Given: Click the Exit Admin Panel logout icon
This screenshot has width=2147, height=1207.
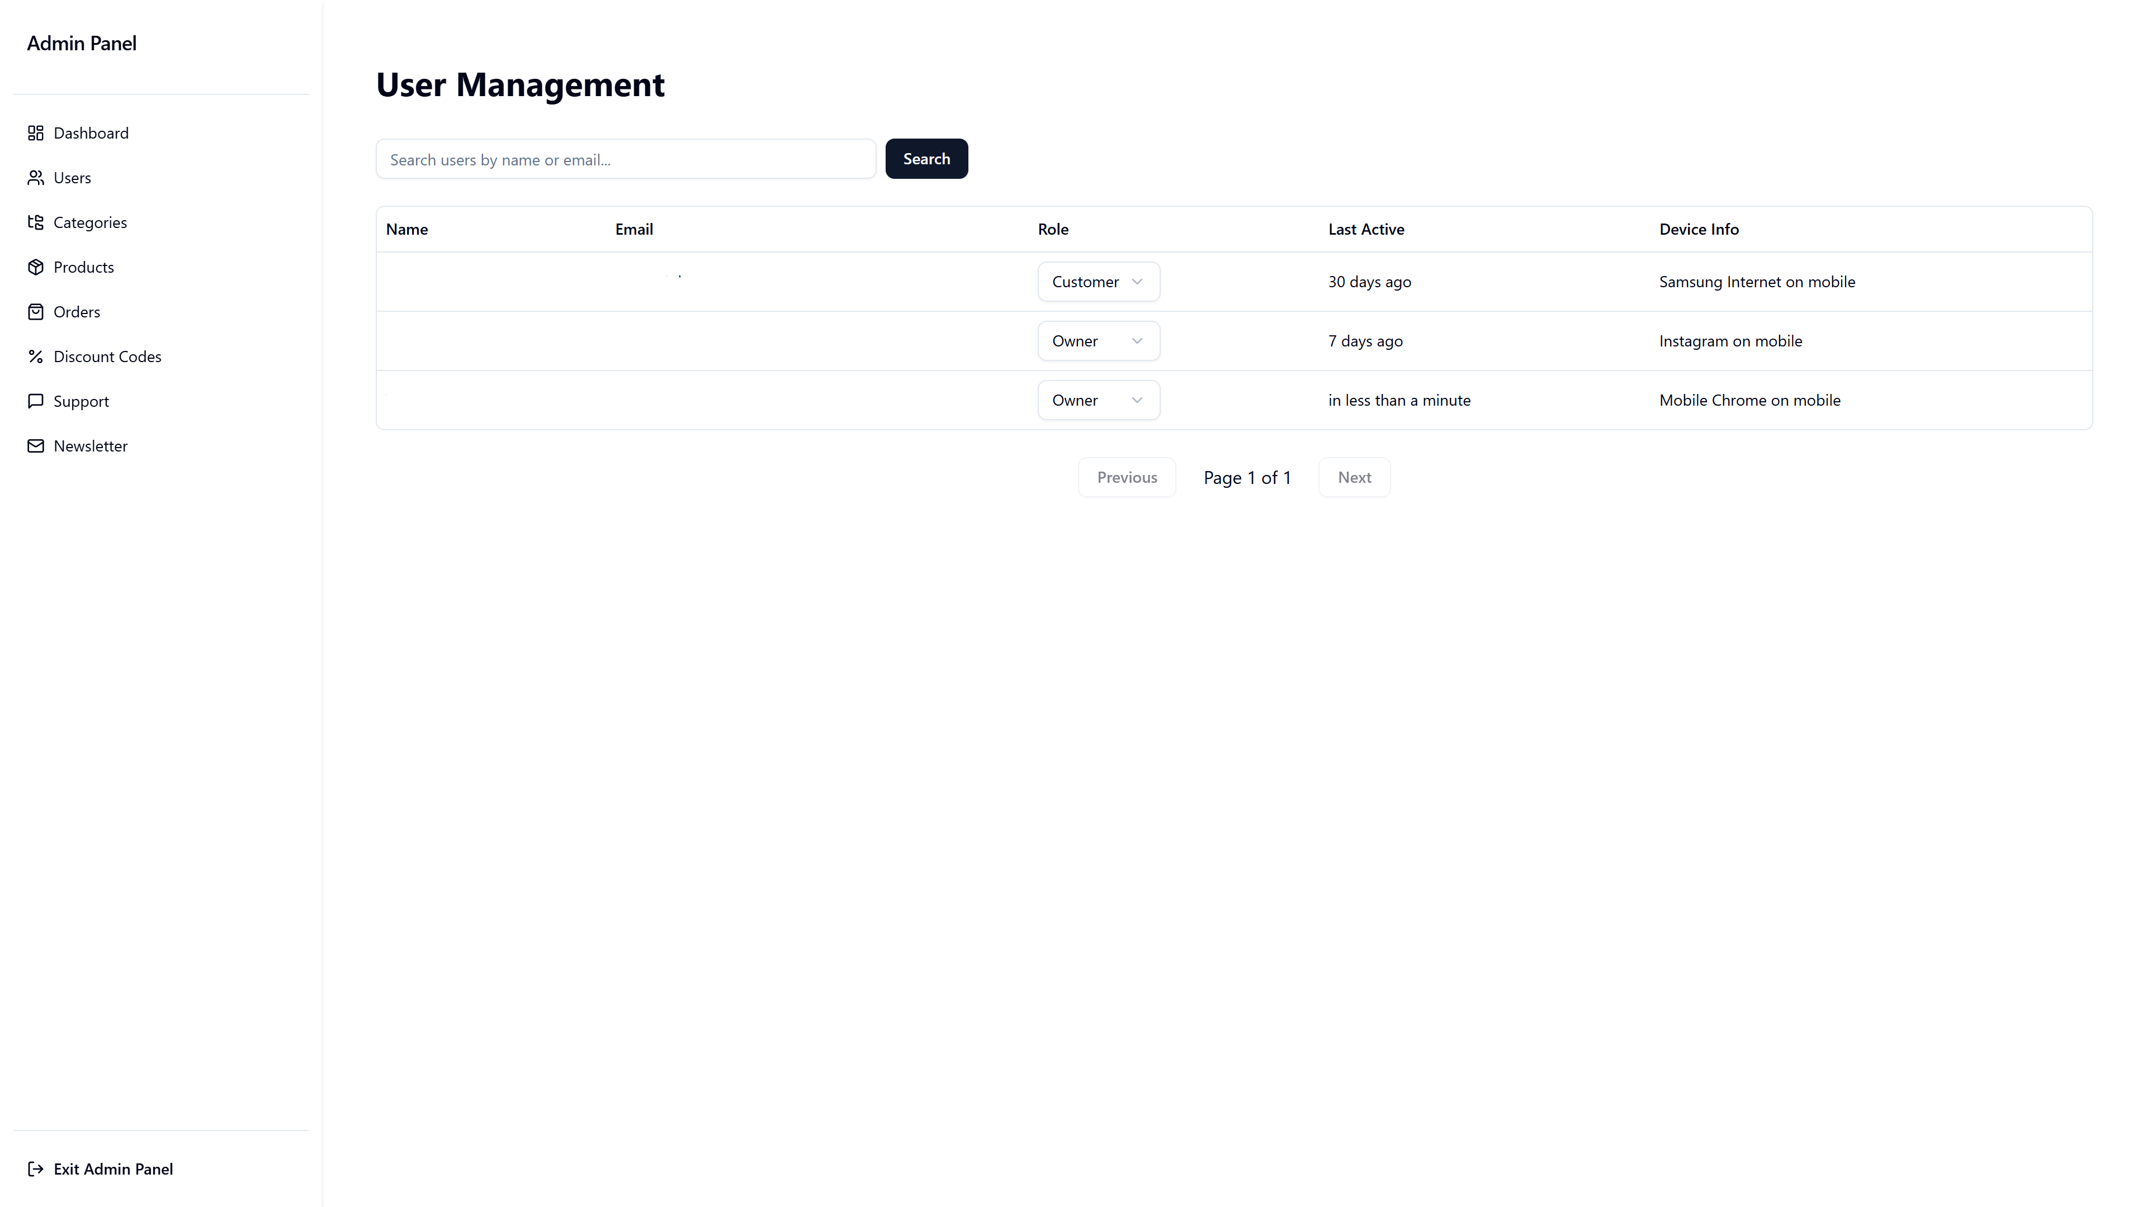Looking at the screenshot, I should click(35, 1170).
